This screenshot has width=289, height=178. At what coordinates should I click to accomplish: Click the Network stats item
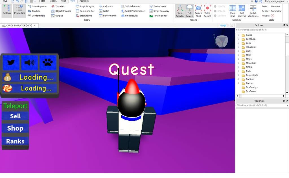click(x=275, y=6)
